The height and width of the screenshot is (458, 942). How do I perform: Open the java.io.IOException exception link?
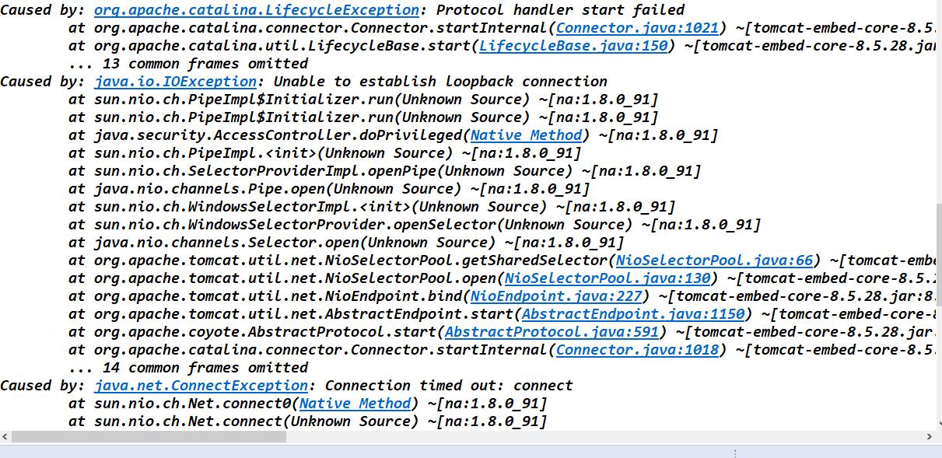[x=176, y=82]
